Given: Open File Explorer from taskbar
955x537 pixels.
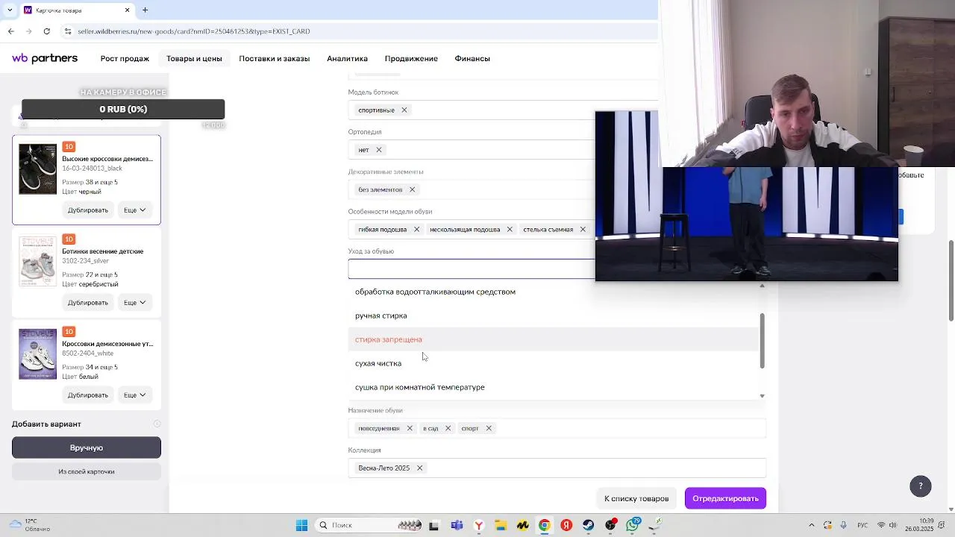Looking at the screenshot, I should (x=501, y=525).
